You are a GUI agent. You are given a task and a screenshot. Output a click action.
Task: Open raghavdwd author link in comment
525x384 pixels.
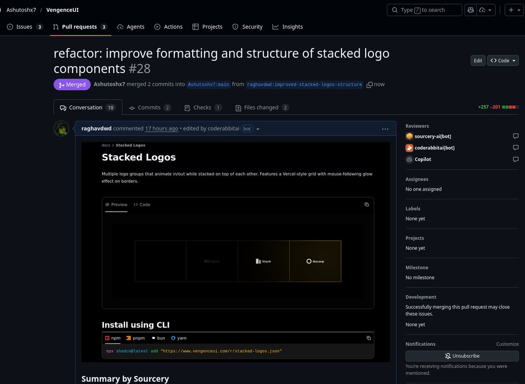(96, 129)
